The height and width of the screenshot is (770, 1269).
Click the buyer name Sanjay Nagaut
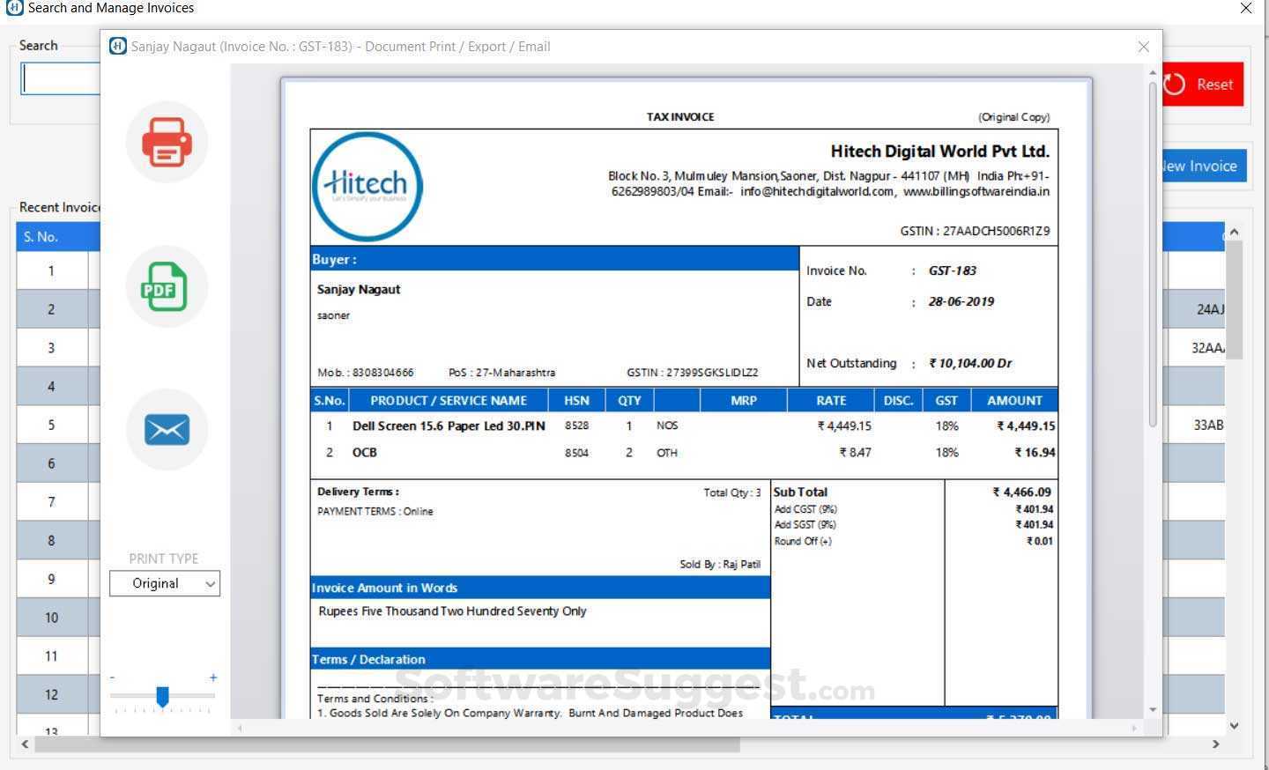(359, 289)
